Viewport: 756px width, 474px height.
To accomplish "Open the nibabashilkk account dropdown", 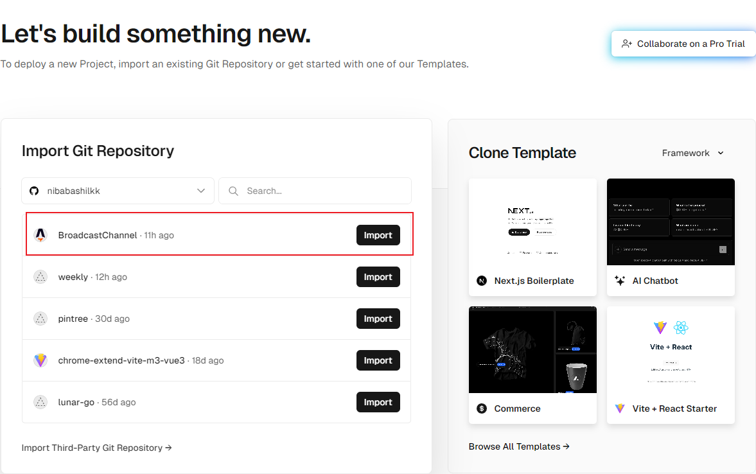I will coord(118,191).
